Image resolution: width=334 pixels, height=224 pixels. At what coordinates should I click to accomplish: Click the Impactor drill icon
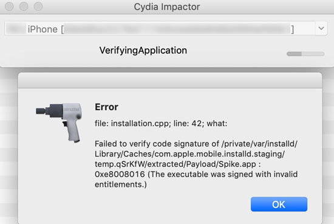pos(59,122)
